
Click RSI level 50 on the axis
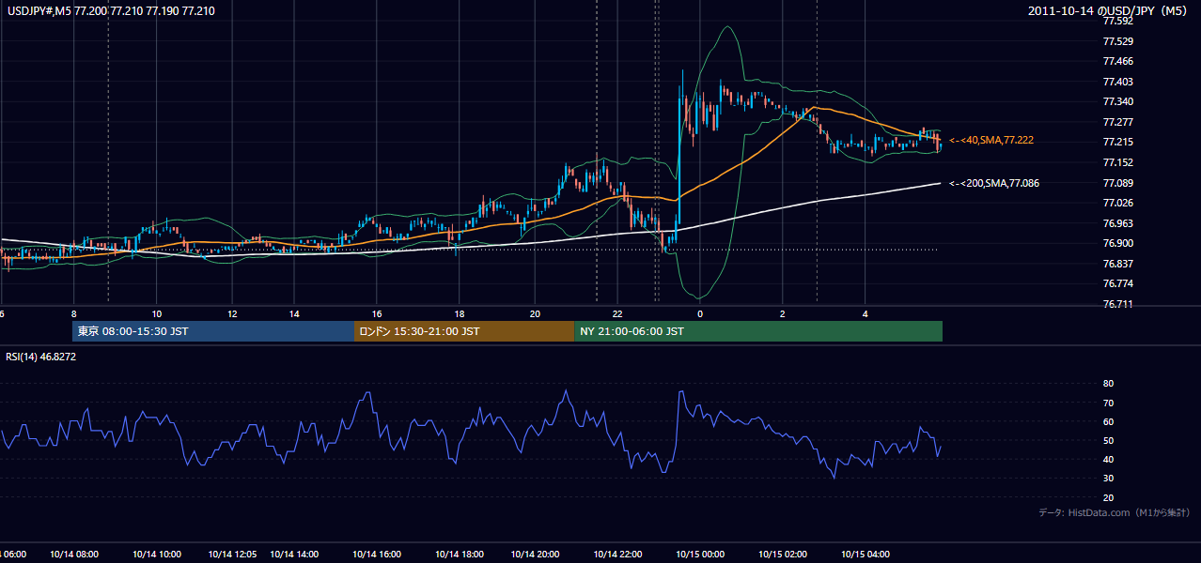(1108, 440)
